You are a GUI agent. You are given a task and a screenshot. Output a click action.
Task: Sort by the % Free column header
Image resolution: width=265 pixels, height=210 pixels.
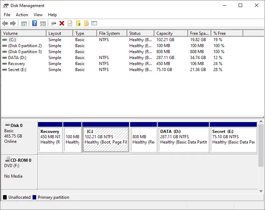[x=227, y=33]
